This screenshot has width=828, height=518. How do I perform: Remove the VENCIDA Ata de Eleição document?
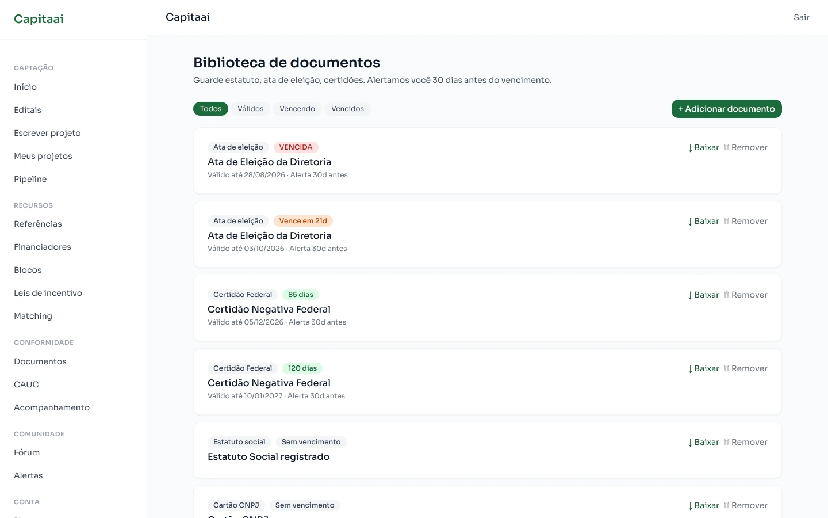(x=746, y=147)
